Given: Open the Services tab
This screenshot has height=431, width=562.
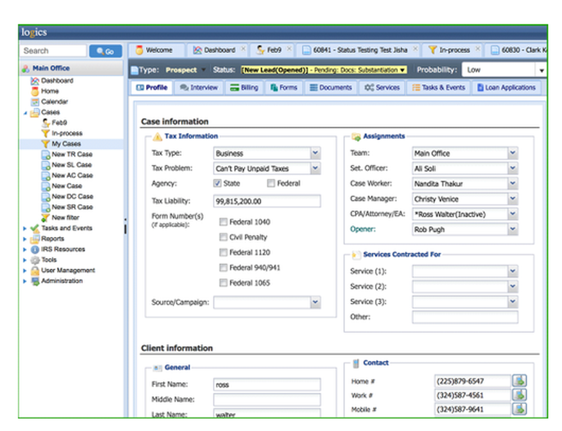Looking at the screenshot, I should point(382,88).
